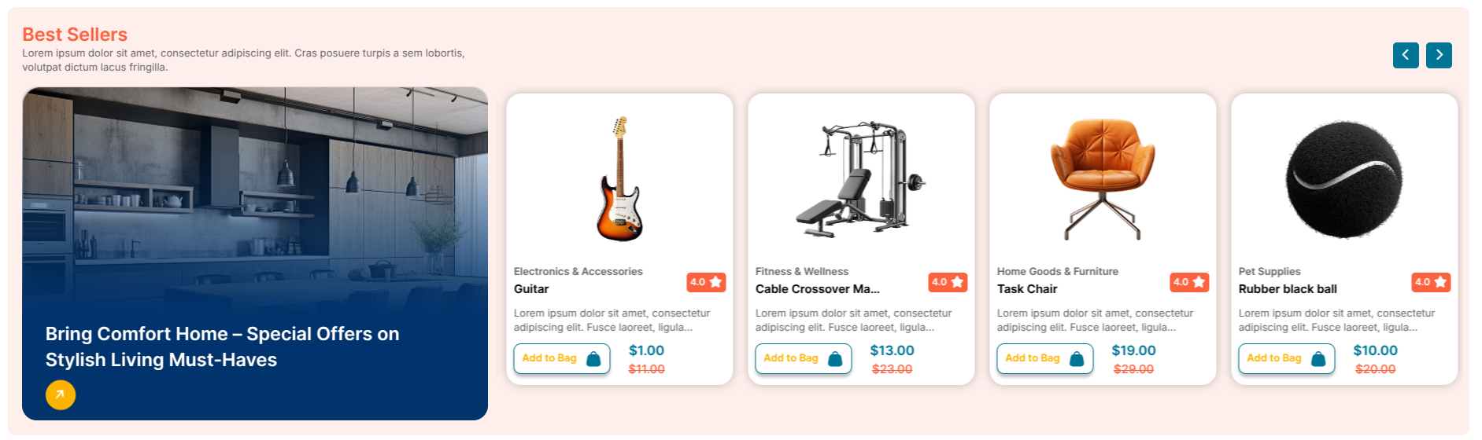Click the gym machine product image
Viewport: 1482px width, 440px height.
[x=860, y=179]
